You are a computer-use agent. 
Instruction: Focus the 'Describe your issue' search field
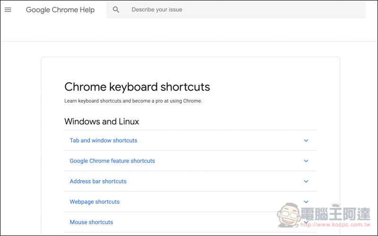pyautogui.click(x=236, y=9)
